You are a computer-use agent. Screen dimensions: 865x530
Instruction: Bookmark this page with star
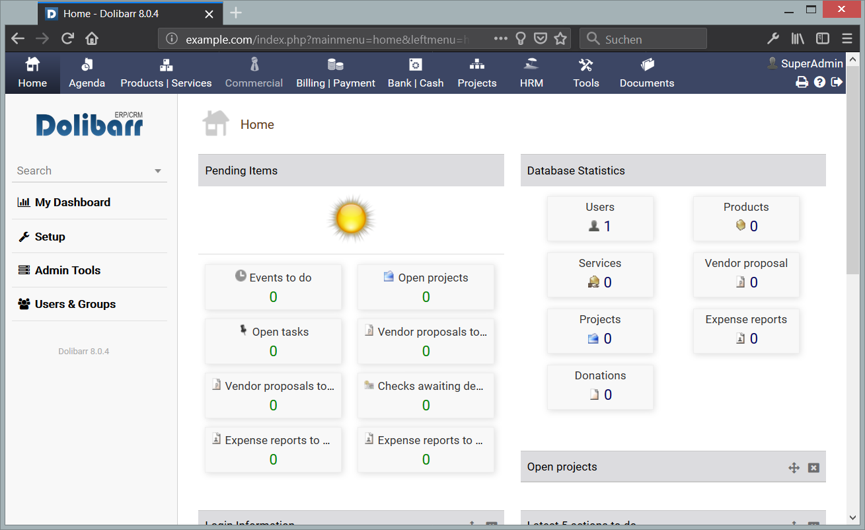point(560,38)
